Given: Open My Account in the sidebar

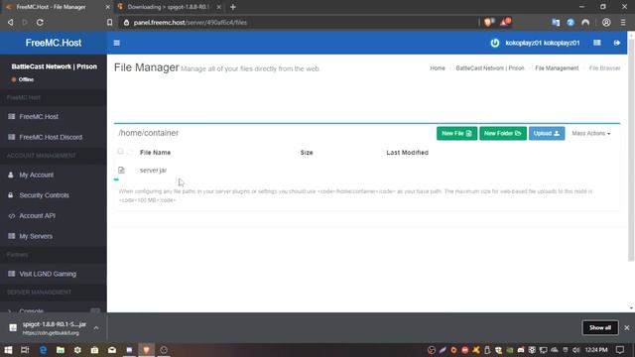Looking at the screenshot, I should [54, 175].
